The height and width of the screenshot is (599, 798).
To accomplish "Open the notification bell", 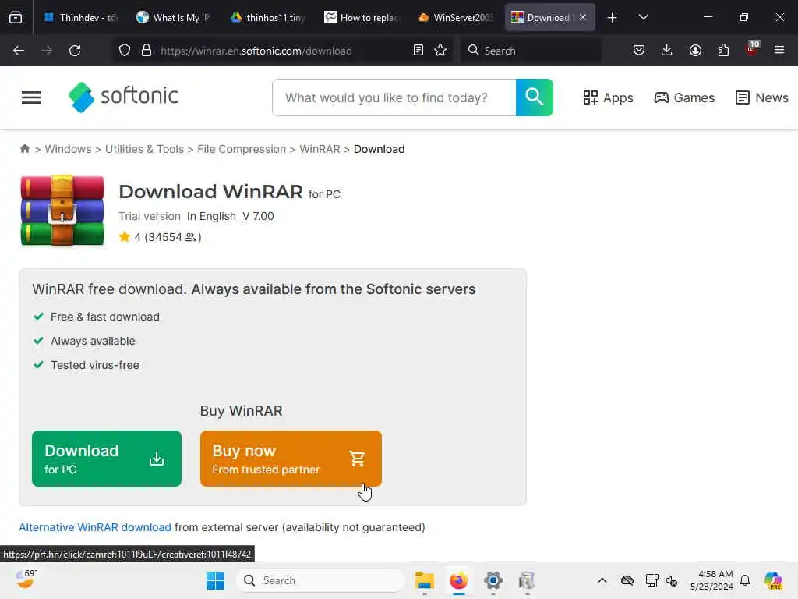I will 745,580.
